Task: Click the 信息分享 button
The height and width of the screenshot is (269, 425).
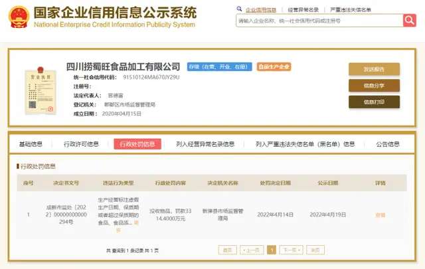Action: pyautogui.click(x=374, y=85)
